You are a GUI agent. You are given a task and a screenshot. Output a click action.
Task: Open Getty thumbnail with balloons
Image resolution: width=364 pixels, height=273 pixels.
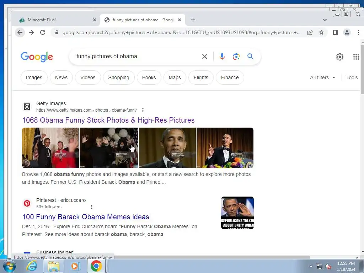(109, 148)
